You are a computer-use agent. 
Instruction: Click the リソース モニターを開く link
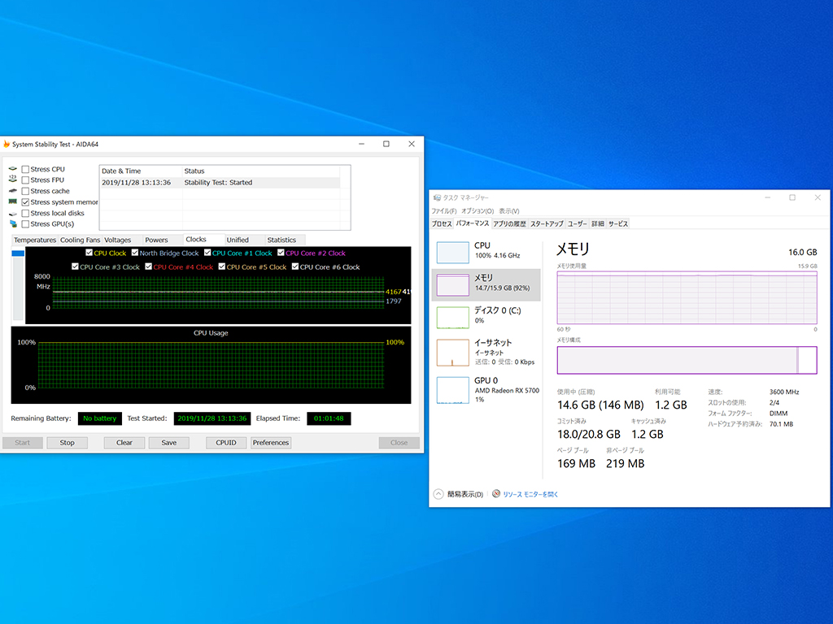(530, 495)
